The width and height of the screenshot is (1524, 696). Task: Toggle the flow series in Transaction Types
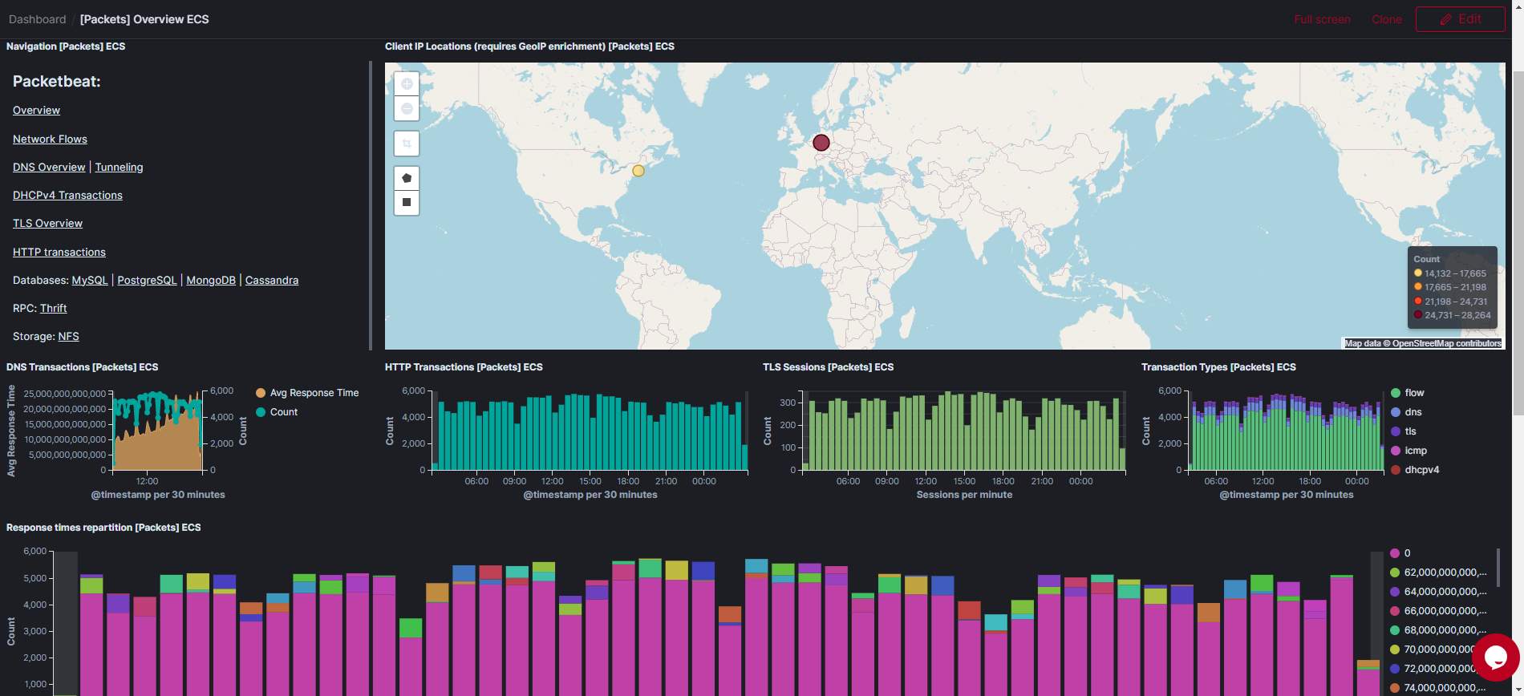coord(1414,393)
